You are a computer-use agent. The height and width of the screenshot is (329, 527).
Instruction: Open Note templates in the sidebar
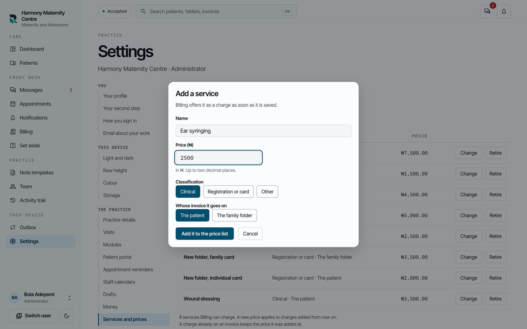[41, 173]
